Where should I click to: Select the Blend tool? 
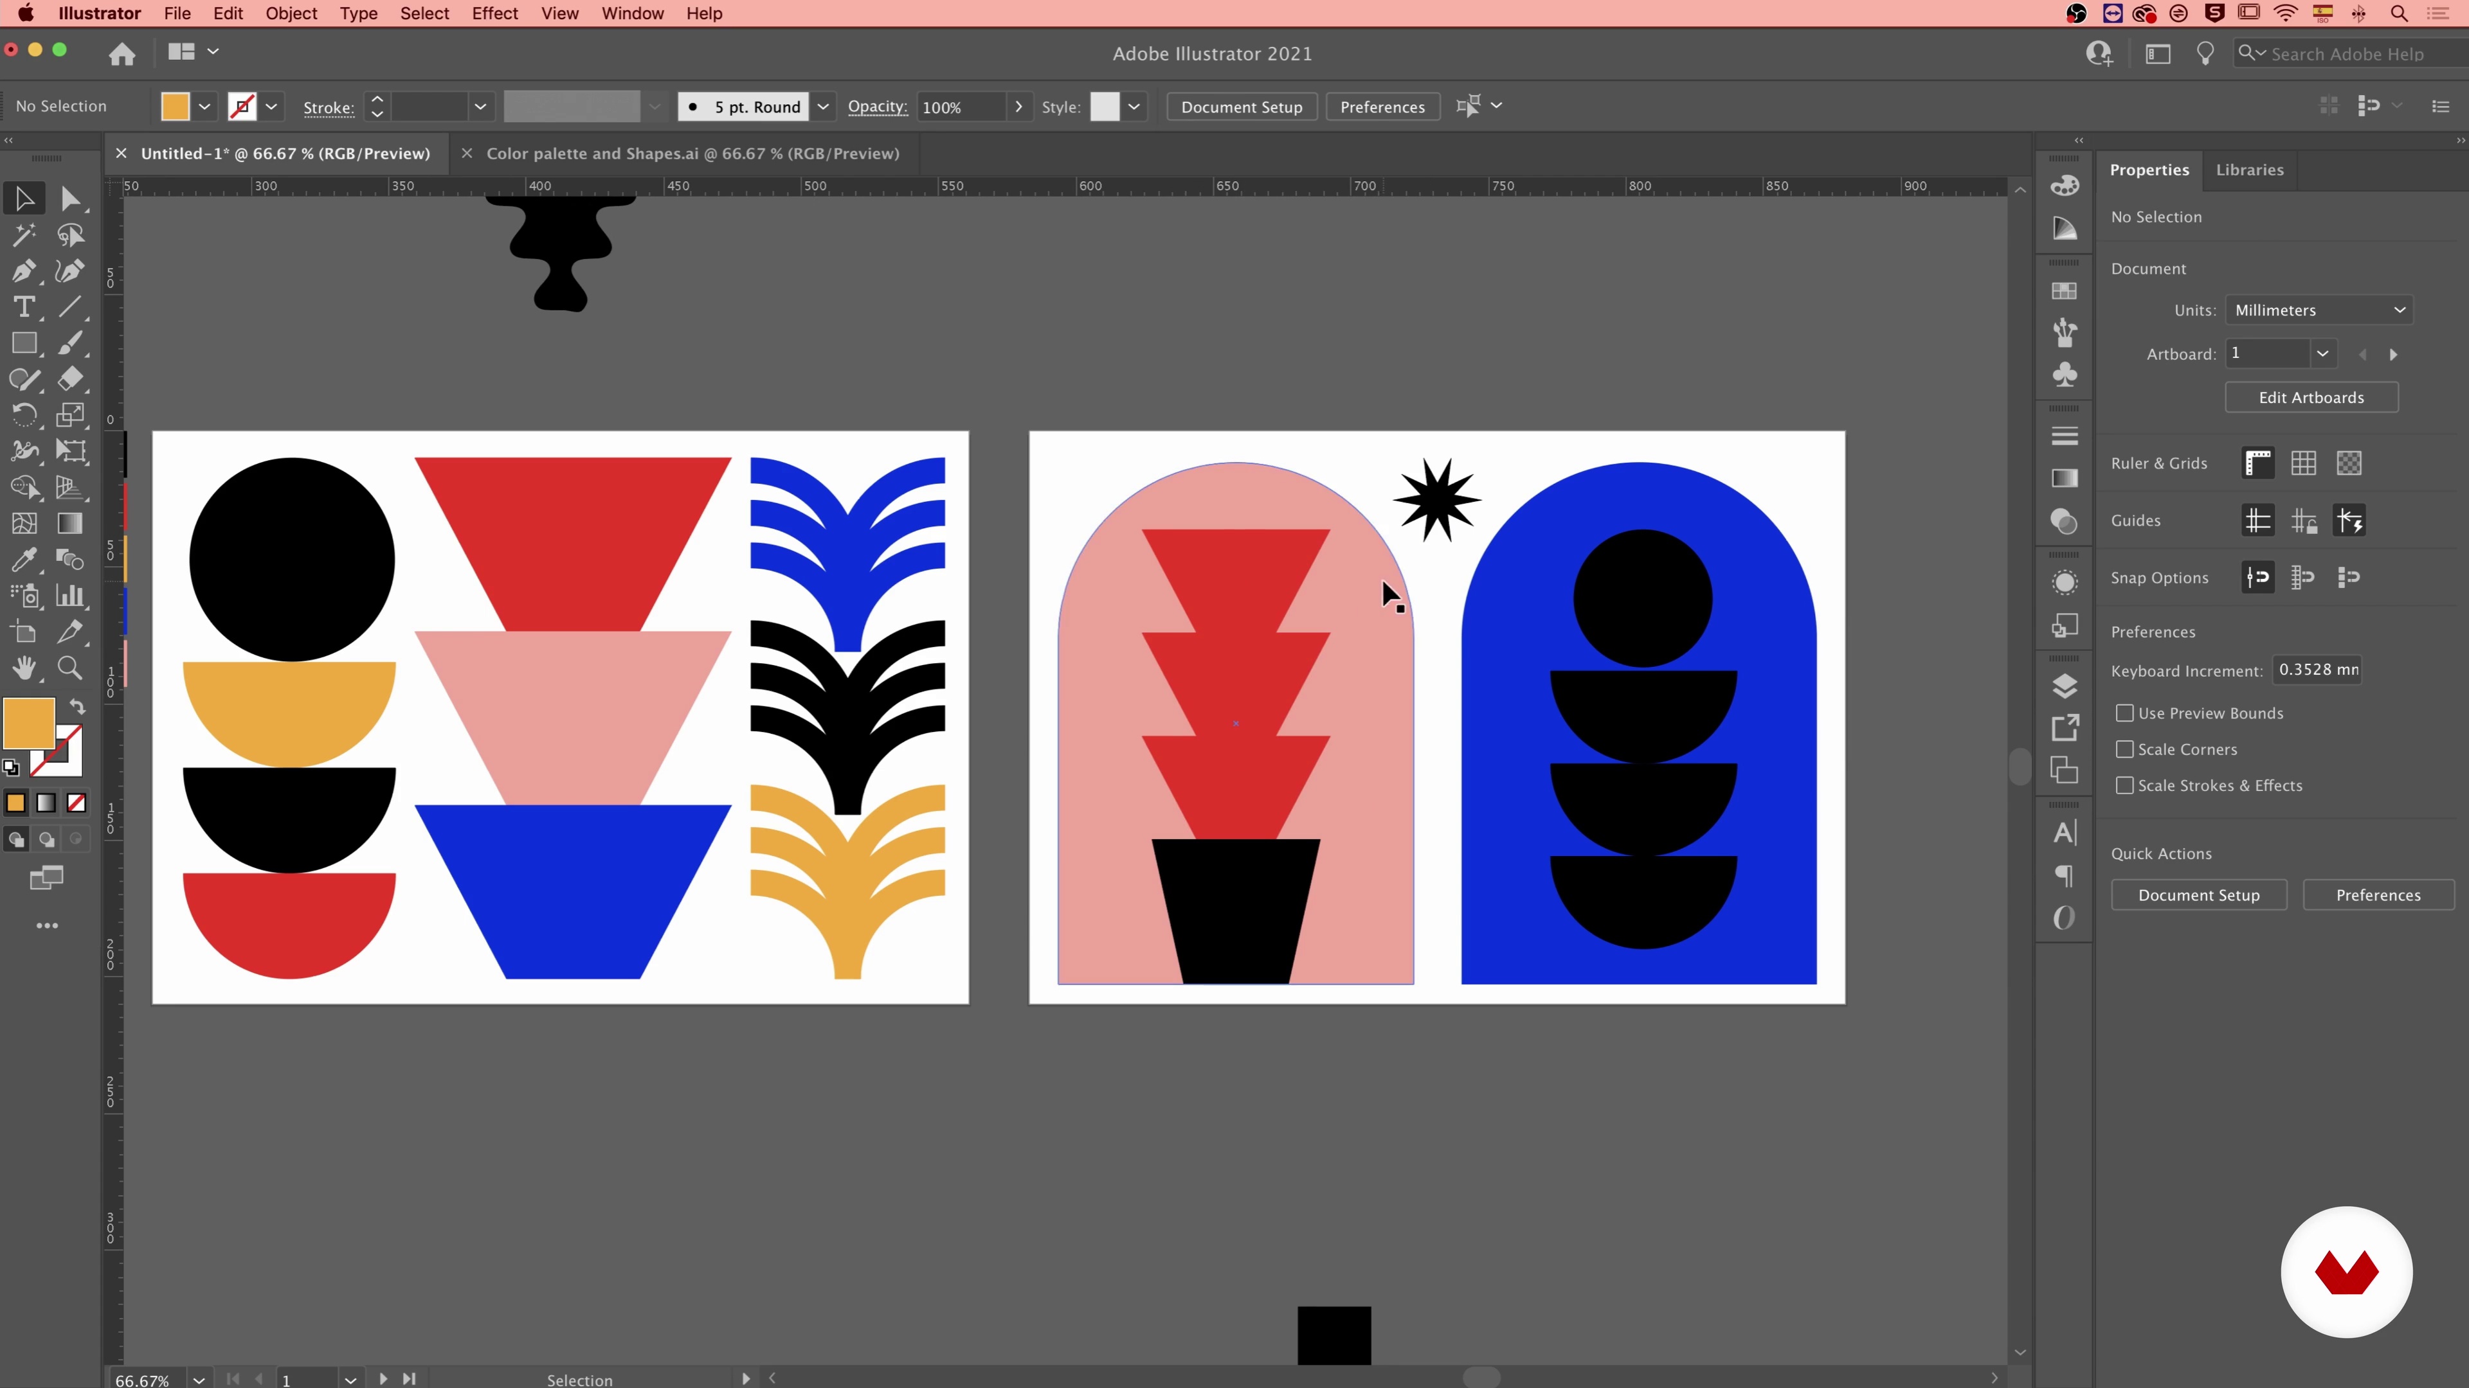(x=70, y=560)
